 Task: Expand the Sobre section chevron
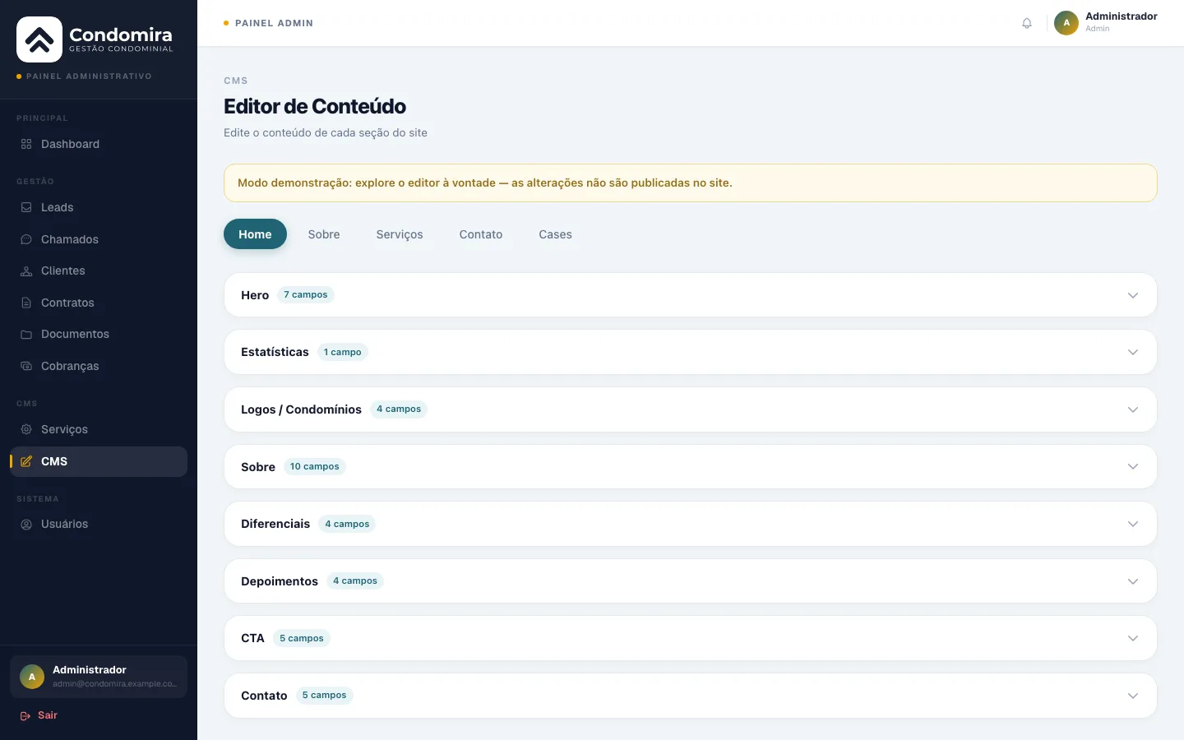1133,466
